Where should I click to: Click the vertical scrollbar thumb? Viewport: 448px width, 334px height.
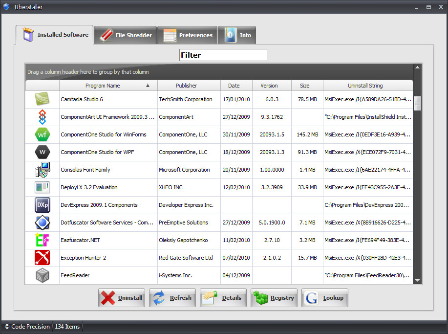point(417,104)
